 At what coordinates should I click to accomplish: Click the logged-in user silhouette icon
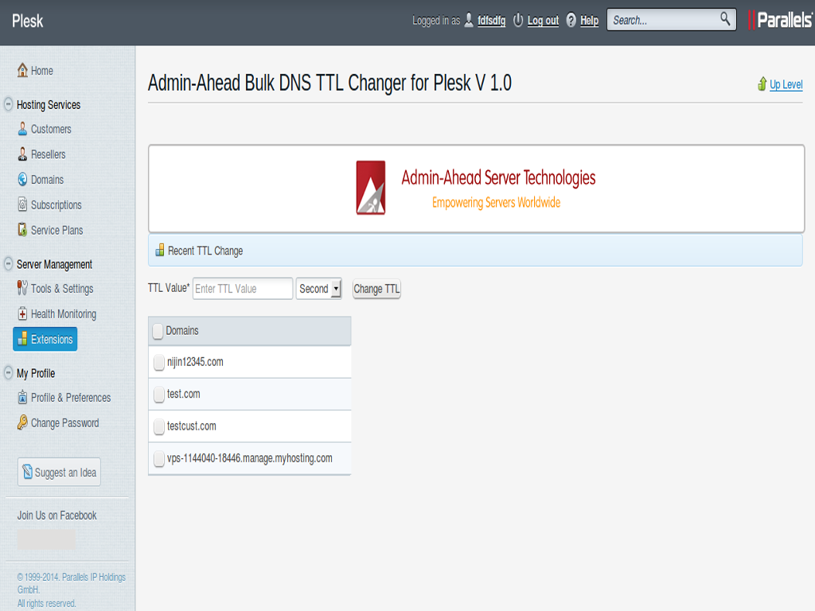coord(469,20)
